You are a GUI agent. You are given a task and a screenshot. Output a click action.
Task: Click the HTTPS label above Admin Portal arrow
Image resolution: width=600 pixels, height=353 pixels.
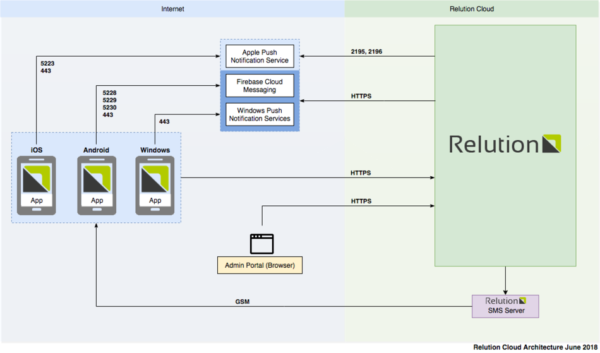pyautogui.click(x=361, y=201)
